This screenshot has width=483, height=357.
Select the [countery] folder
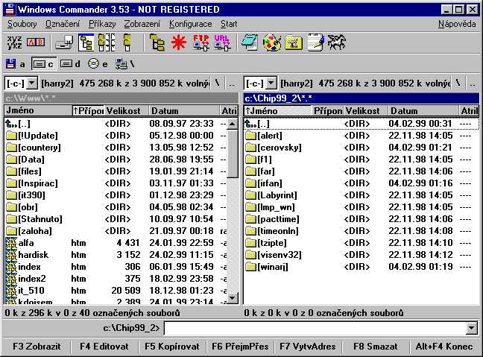[116, 148]
